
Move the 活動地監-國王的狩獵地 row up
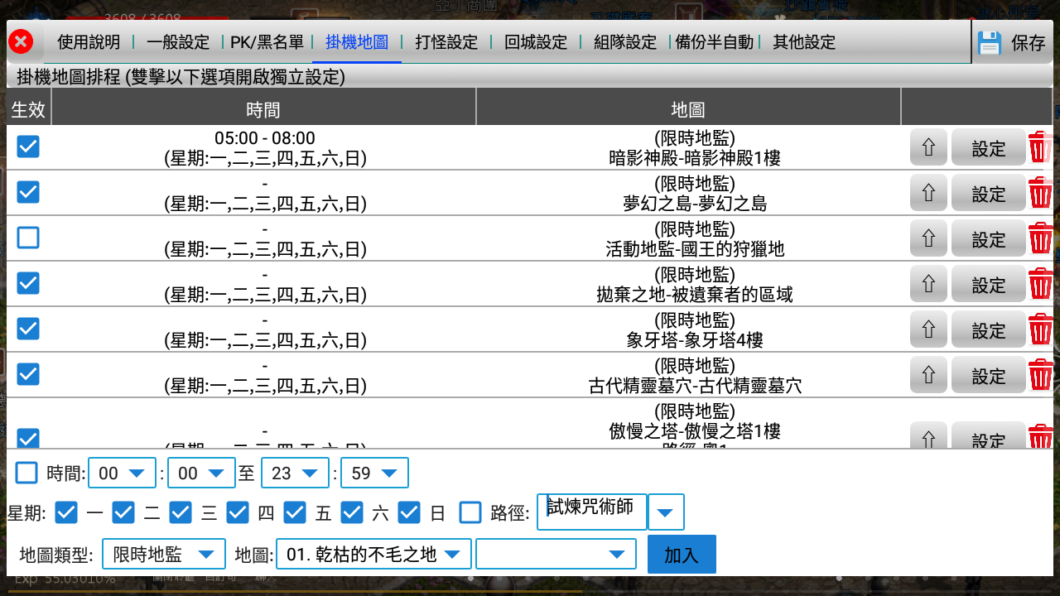(928, 238)
